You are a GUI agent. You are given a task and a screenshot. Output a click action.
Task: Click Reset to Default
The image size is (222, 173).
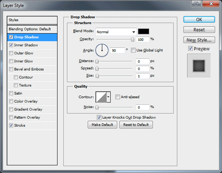(136, 125)
